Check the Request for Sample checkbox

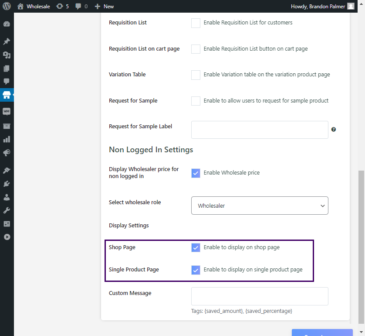196,101
